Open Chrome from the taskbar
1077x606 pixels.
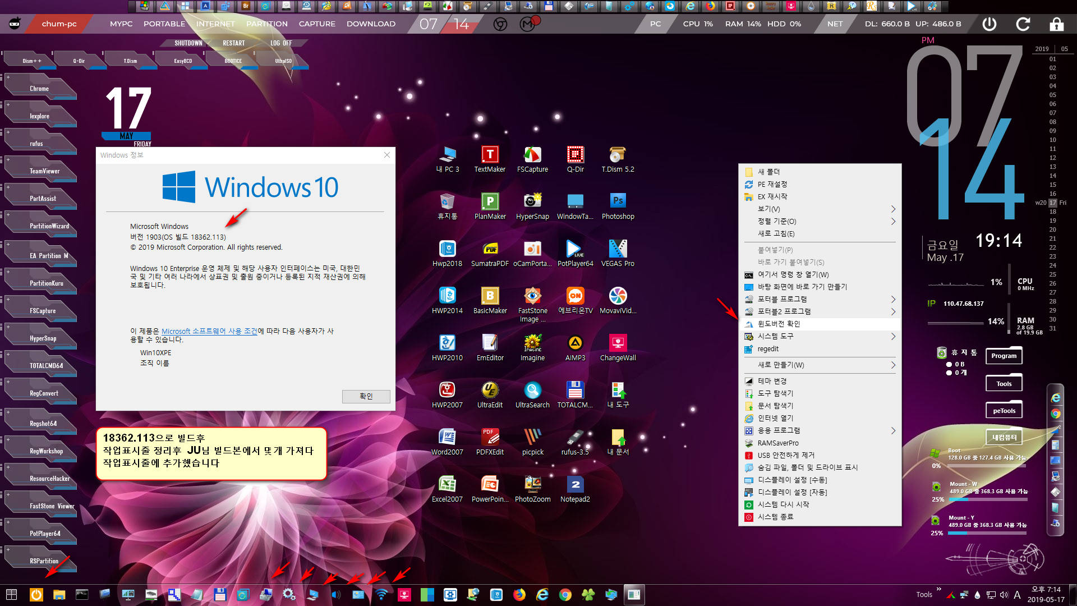coord(565,595)
